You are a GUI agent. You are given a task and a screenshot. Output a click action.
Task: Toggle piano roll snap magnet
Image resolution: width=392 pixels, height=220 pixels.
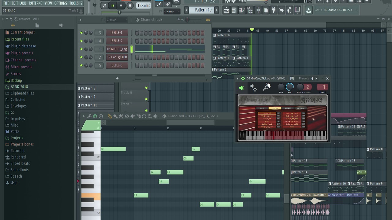pos(95,116)
